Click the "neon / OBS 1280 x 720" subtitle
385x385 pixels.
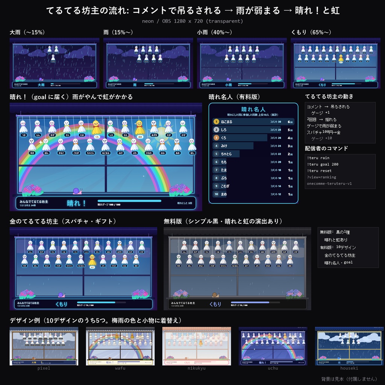click(192, 21)
